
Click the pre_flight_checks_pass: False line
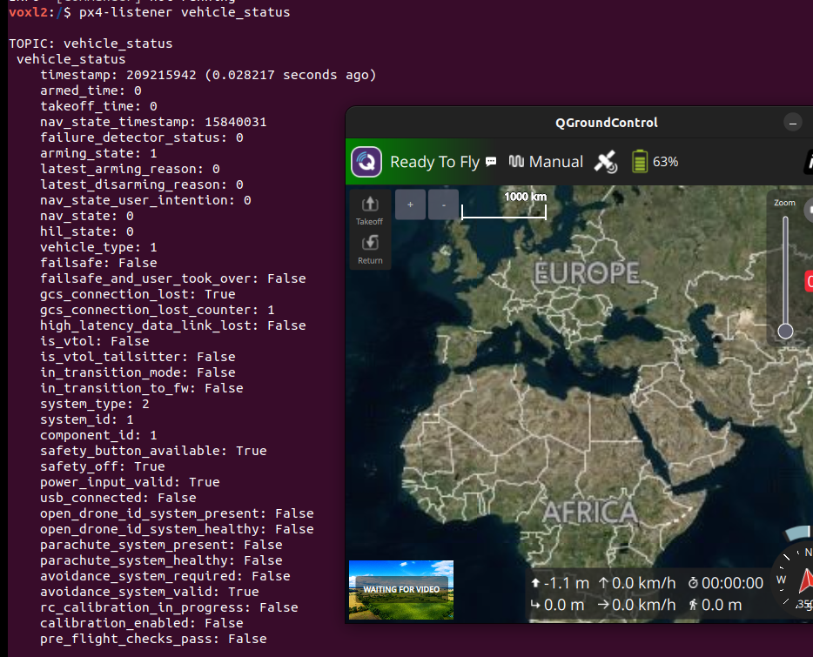pyautogui.click(x=153, y=639)
